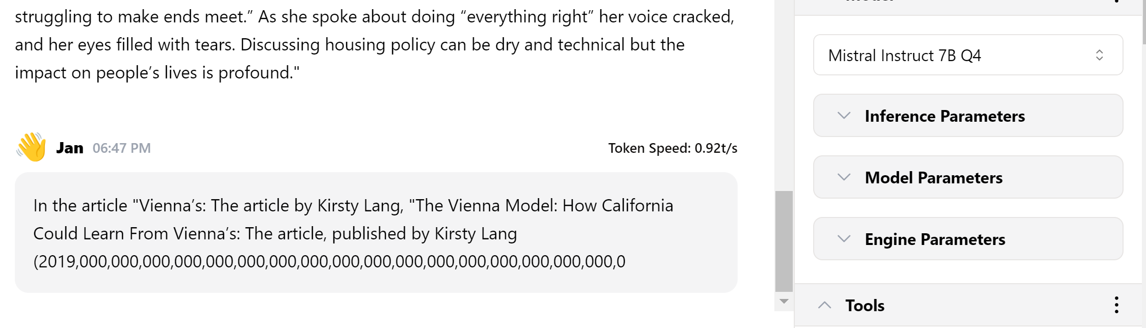
Task: Click the Inference Parameters chevron arrow
Action: point(844,116)
